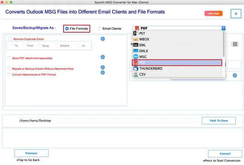Select the File Formats radio button
The width and height of the screenshot is (244, 165).
67,28
